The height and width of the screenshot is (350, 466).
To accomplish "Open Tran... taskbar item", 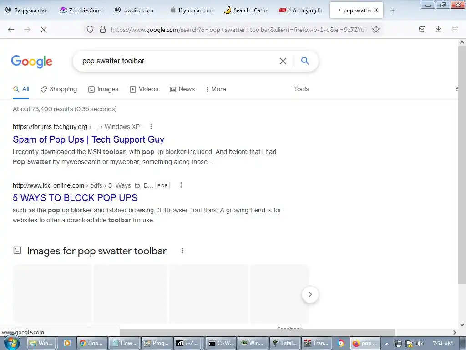I will 317,343.
